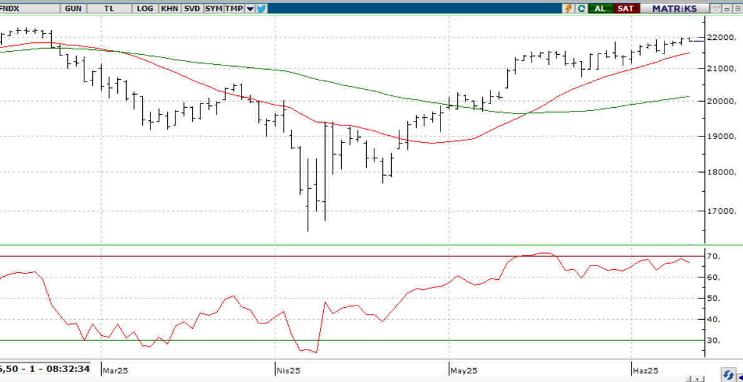Click the 18000 price axis label
Viewport: 743px width, 382px height.
pos(721,172)
